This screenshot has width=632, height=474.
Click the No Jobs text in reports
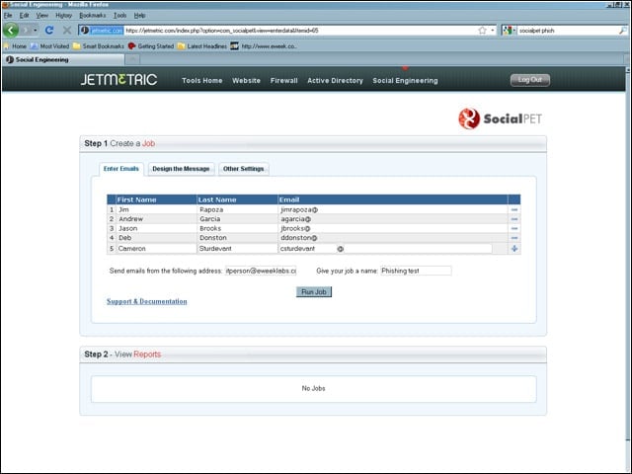coord(314,388)
